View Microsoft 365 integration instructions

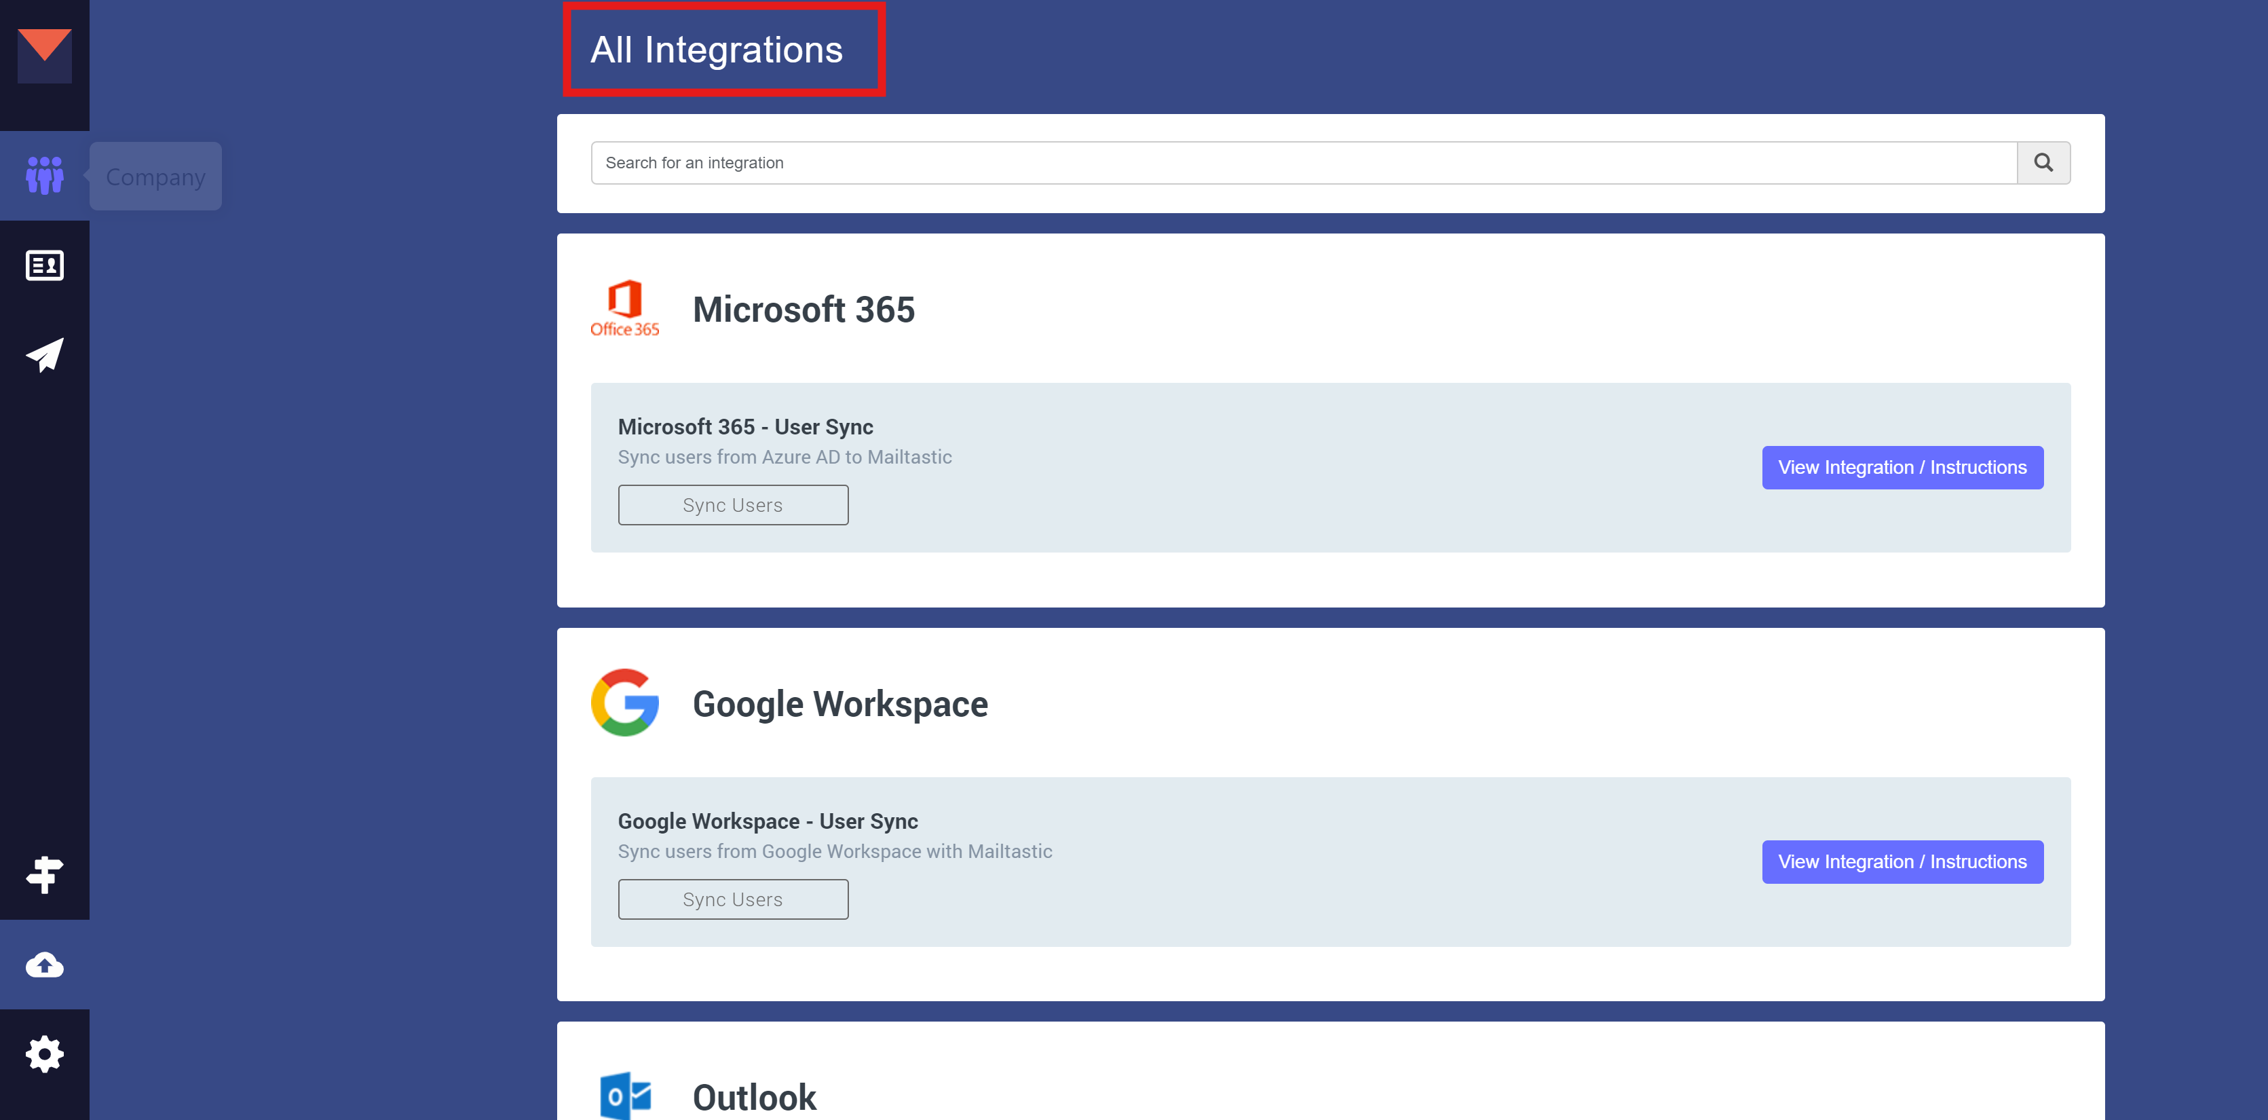pos(1902,468)
